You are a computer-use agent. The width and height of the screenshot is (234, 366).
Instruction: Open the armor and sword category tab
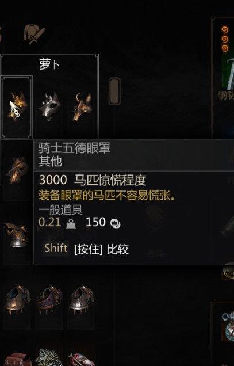[34, 34]
